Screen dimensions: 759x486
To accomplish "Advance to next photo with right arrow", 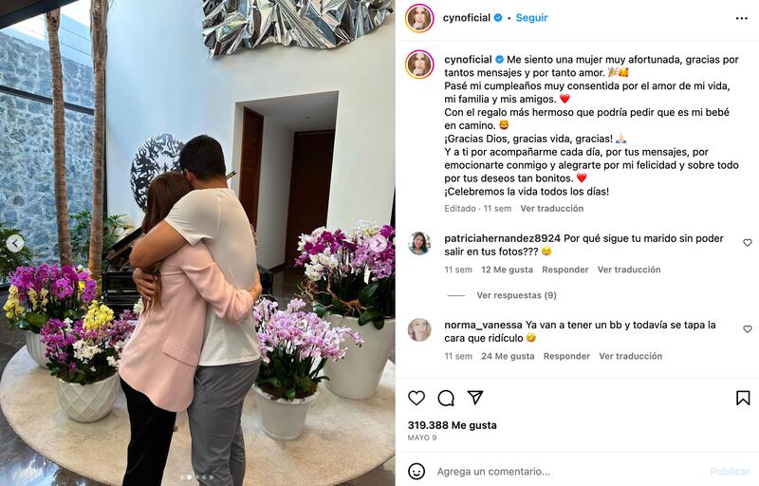I will tap(379, 244).
